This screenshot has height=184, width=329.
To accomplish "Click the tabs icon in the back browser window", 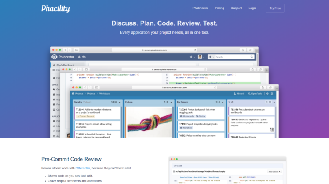I will coord(250,50).
